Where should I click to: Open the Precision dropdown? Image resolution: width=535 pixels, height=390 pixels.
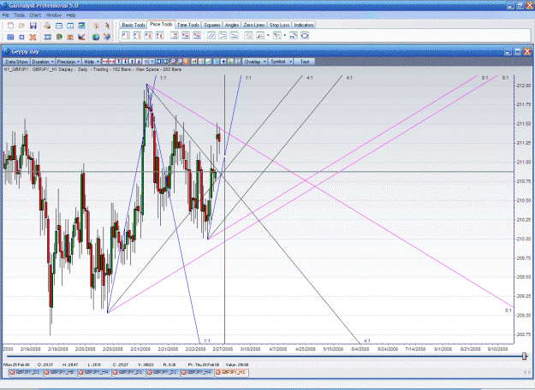(68, 62)
